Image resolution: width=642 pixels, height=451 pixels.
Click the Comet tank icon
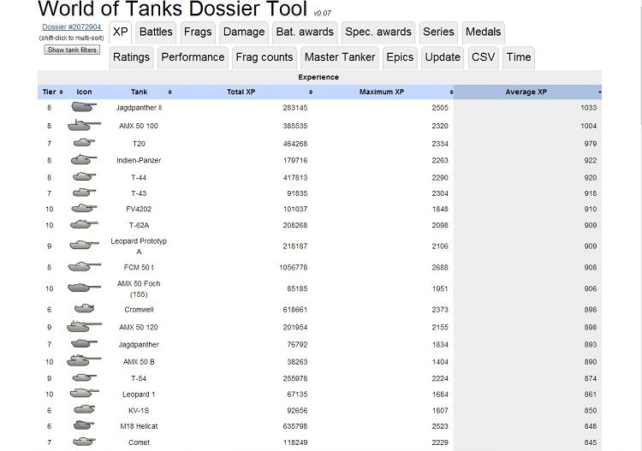[84, 442]
